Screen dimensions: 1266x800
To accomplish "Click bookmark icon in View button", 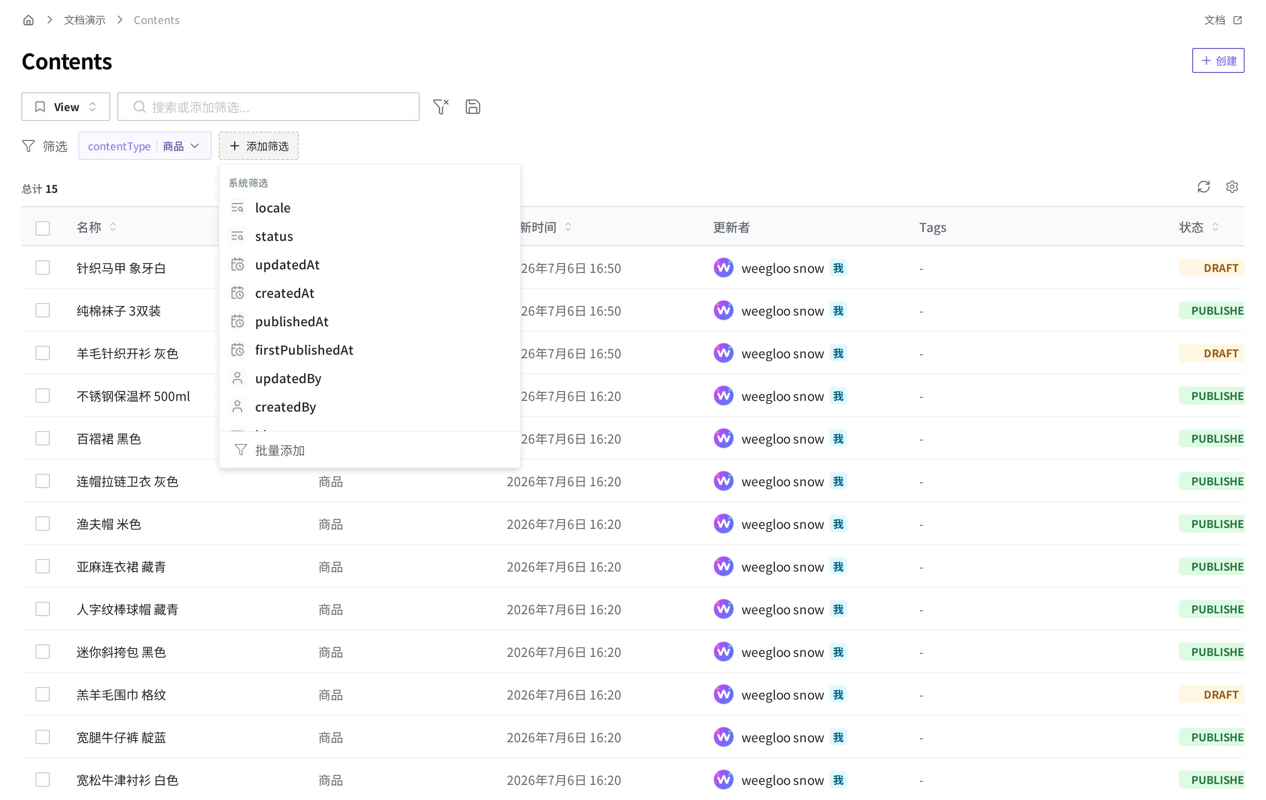I will pyautogui.click(x=40, y=107).
